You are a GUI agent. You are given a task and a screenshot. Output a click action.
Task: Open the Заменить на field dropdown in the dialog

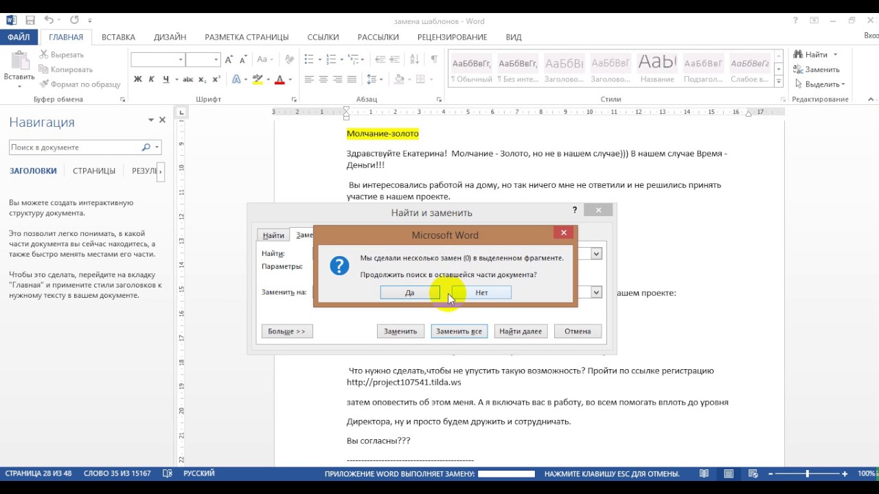click(596, 292)
